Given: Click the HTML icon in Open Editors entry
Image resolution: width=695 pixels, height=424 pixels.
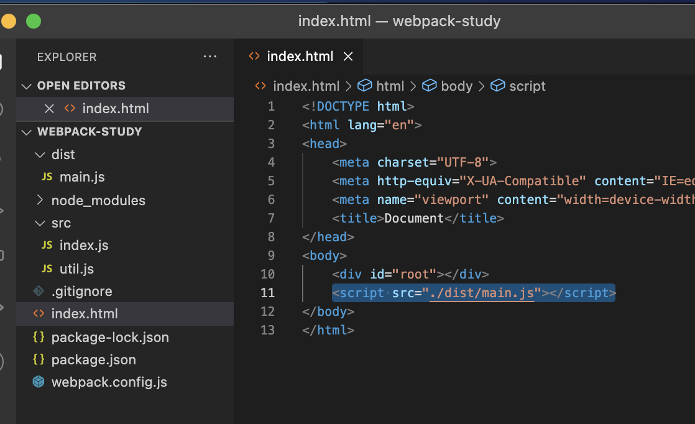Looking at the screenshot, I should click(70, 109).
